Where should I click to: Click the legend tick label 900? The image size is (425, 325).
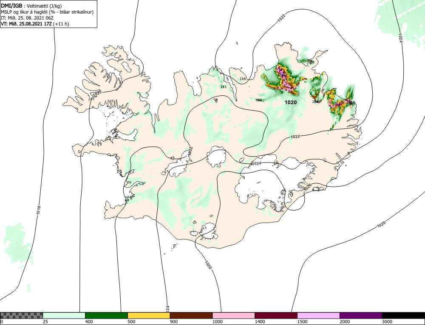click(173, 322)
